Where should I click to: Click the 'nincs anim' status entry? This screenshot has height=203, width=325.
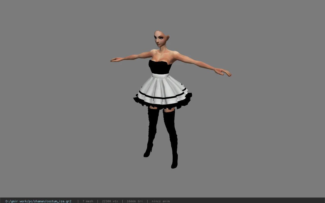[x=161, y=201]
